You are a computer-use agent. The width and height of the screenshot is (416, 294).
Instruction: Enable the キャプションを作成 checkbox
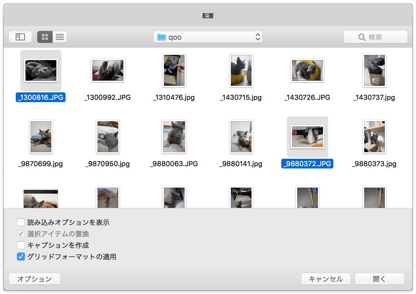tap(21, 245)
